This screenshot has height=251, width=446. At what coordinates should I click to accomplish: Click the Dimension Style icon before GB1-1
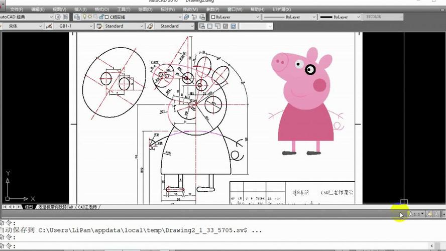click(x=49, y=26)
